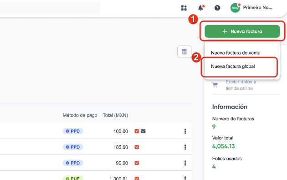Screen dimensions: 287x180
Task: Open the apps grid icon
Action: tap(184, 8)
